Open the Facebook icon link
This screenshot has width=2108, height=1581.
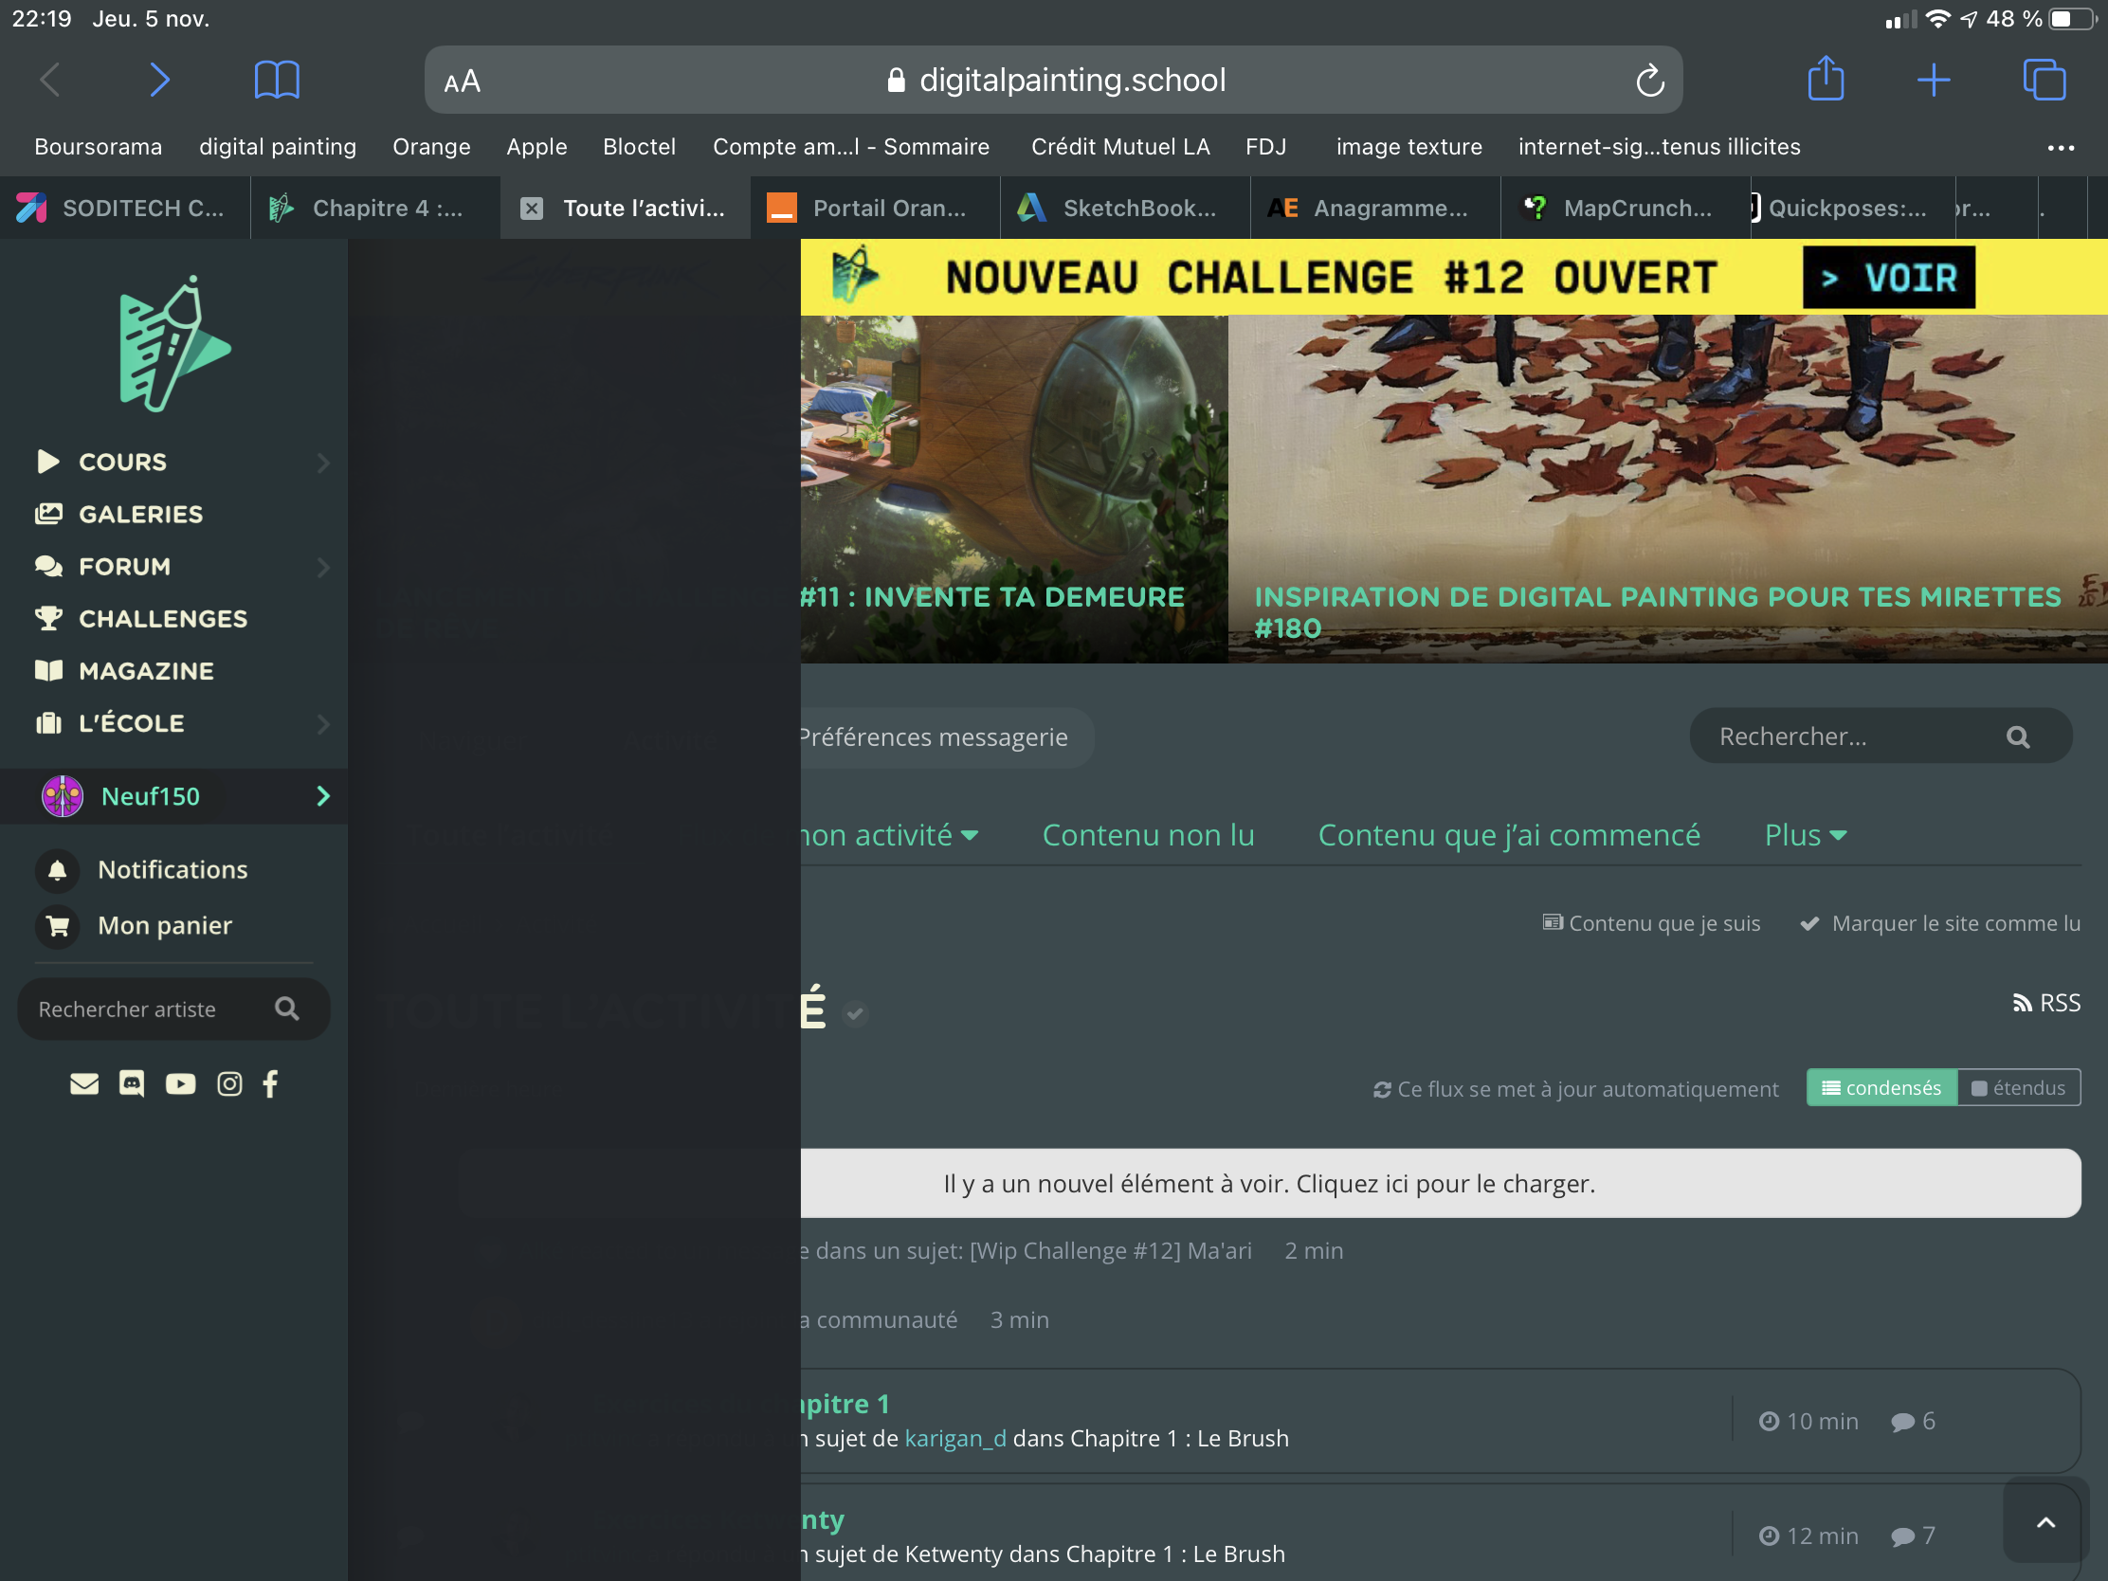(271, 1083)
